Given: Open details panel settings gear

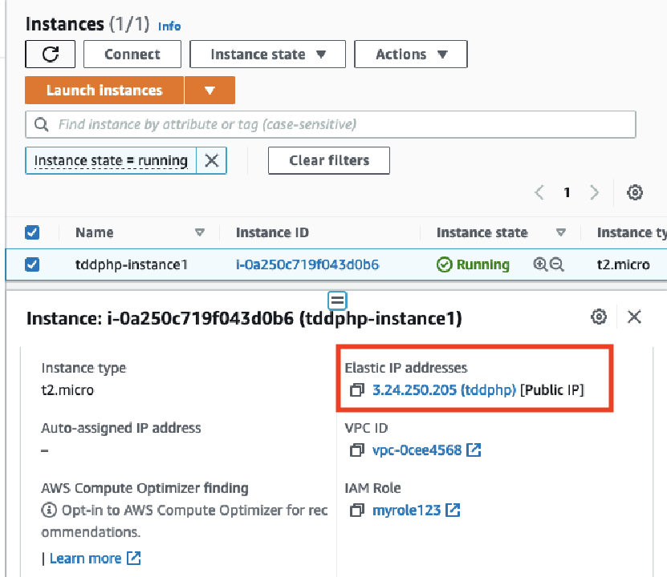Looking at the screenshot, I should click(x=599, y=317).
